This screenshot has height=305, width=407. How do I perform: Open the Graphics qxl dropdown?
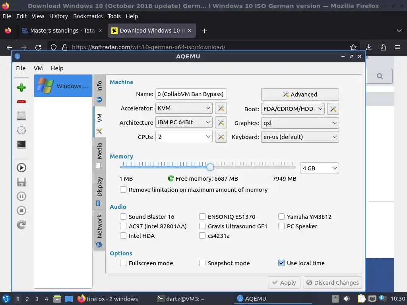tap(300, 123)
